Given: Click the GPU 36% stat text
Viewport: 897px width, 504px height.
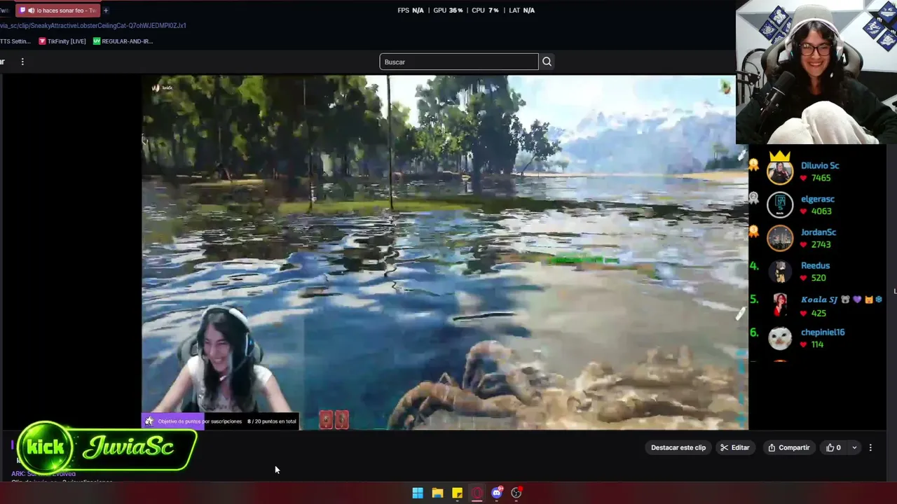Looking at the screenshot, I should pos(448,10).
